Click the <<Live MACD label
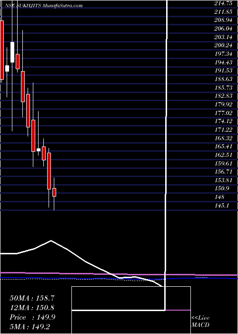 click(200, 321)
